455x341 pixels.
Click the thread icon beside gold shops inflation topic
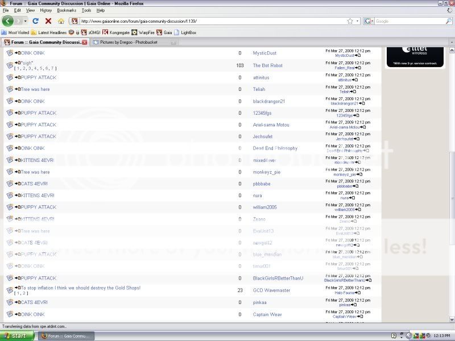pos(10,290)
